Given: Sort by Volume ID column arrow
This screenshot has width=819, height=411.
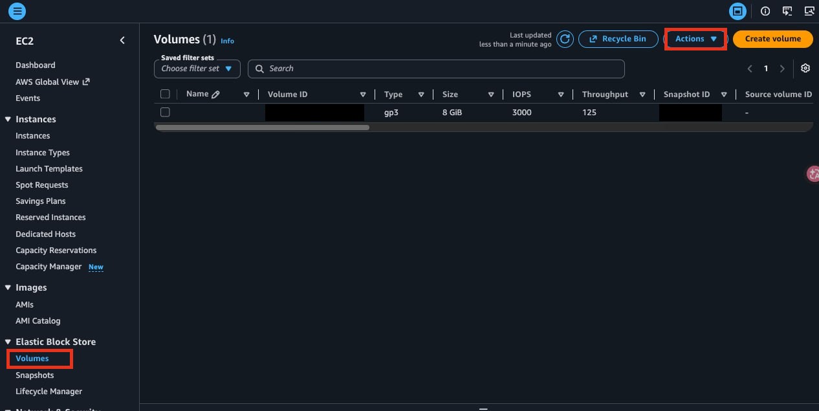Looking at the screenshot, I should pyautogui.click(x=363, y=94).
